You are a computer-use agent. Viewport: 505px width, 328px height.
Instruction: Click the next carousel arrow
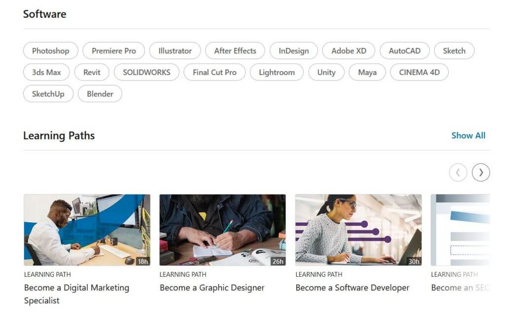point(481,172)
